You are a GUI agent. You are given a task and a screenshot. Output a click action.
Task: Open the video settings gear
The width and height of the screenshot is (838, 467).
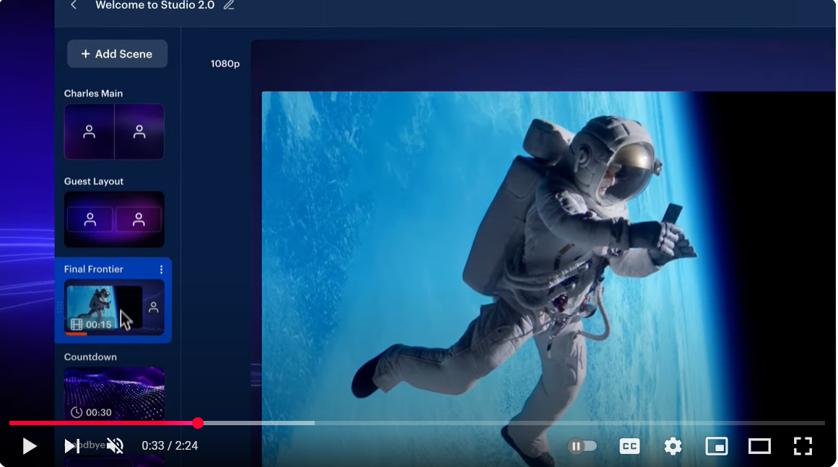(x=673, y=446)
